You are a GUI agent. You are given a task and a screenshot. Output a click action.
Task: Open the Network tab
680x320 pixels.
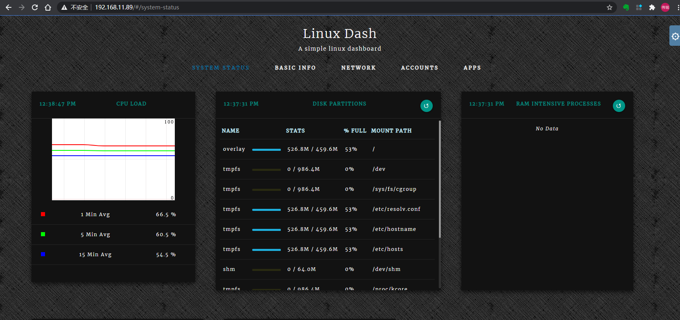tap(358, 68)
